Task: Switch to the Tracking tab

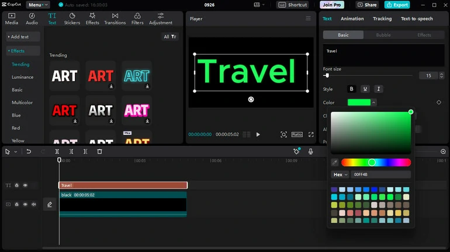Action: pos(382,19)
